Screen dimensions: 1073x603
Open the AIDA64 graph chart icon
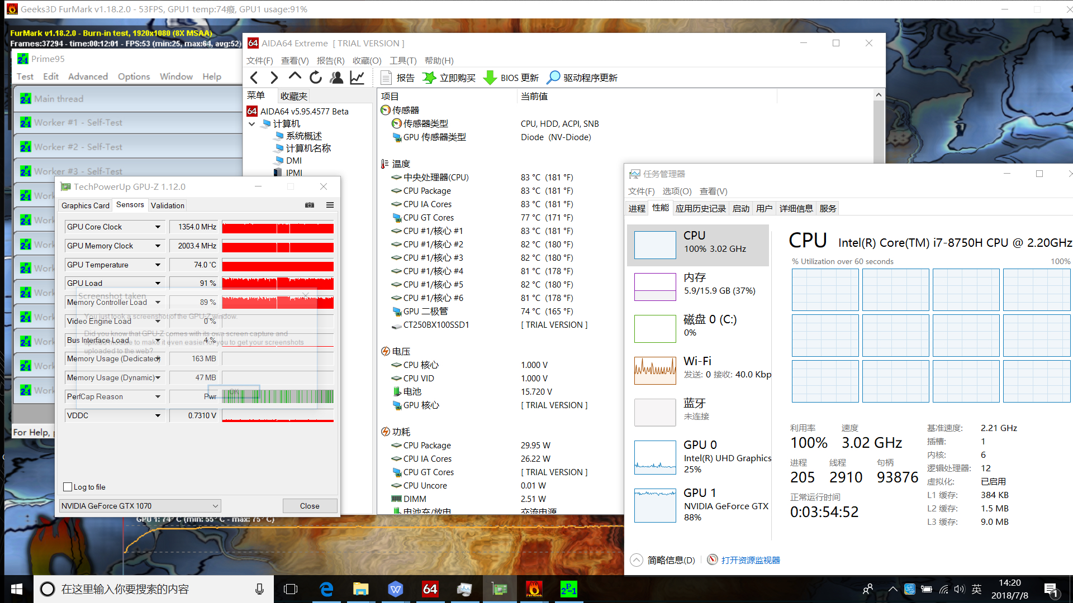coord(357,78)
